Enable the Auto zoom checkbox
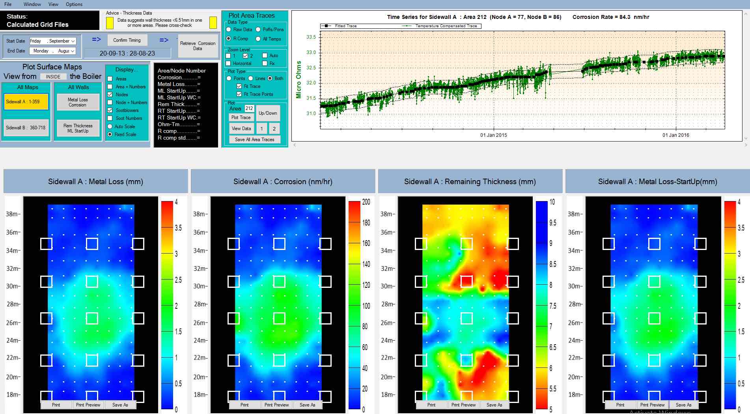This screenshot has height=414, width=750. [265, 56]
